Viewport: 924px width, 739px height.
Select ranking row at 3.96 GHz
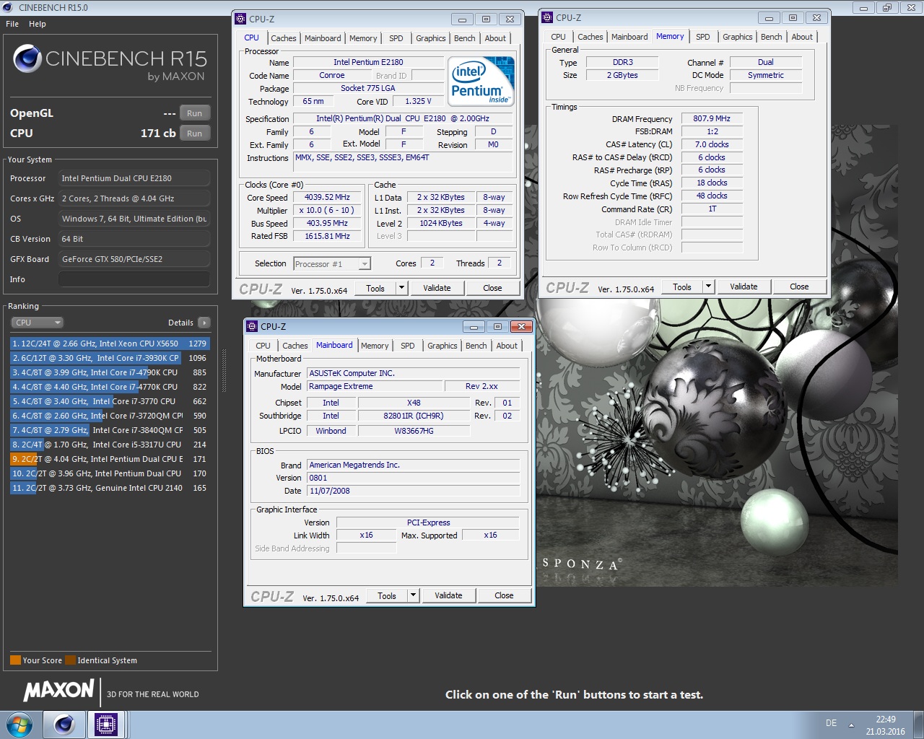(x=110, y=473)
